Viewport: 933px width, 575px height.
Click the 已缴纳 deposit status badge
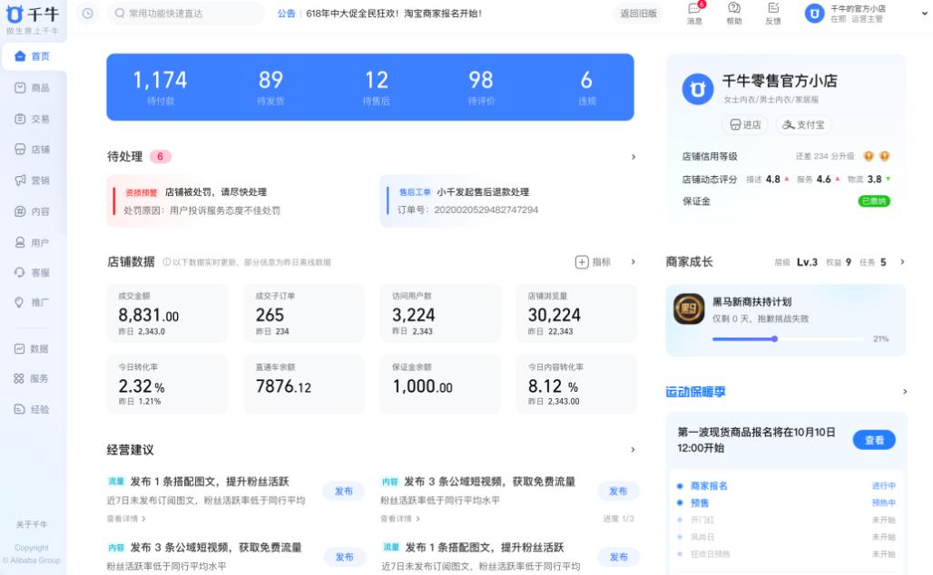tap(874, 201)
